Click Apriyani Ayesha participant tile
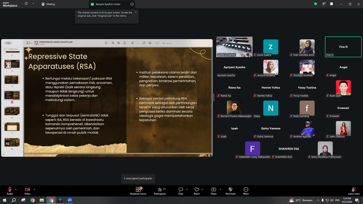This screenshot has width=363, height=204. pyautogui.click(x=234, y=67)
